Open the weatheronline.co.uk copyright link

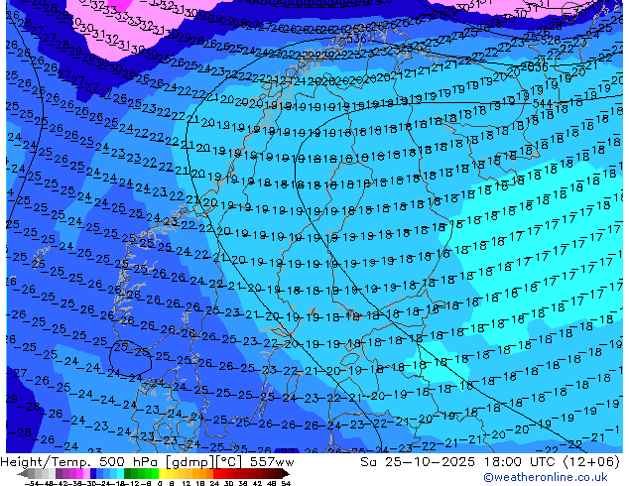point(545,477)
